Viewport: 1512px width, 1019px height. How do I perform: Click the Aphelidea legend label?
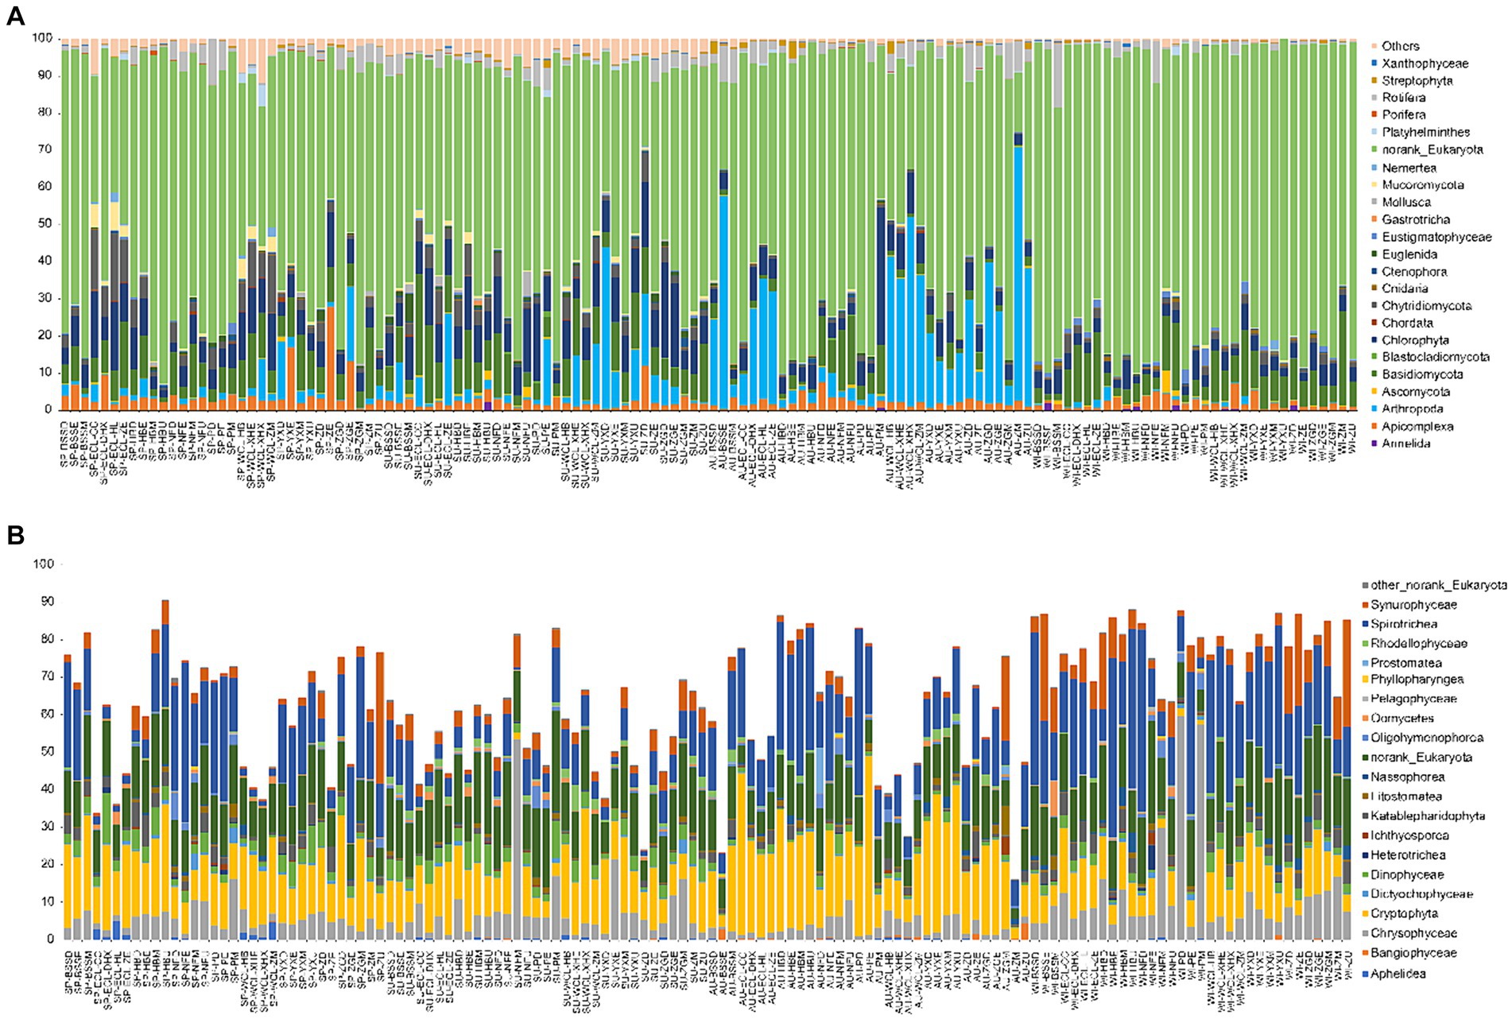pos(1398,974)
